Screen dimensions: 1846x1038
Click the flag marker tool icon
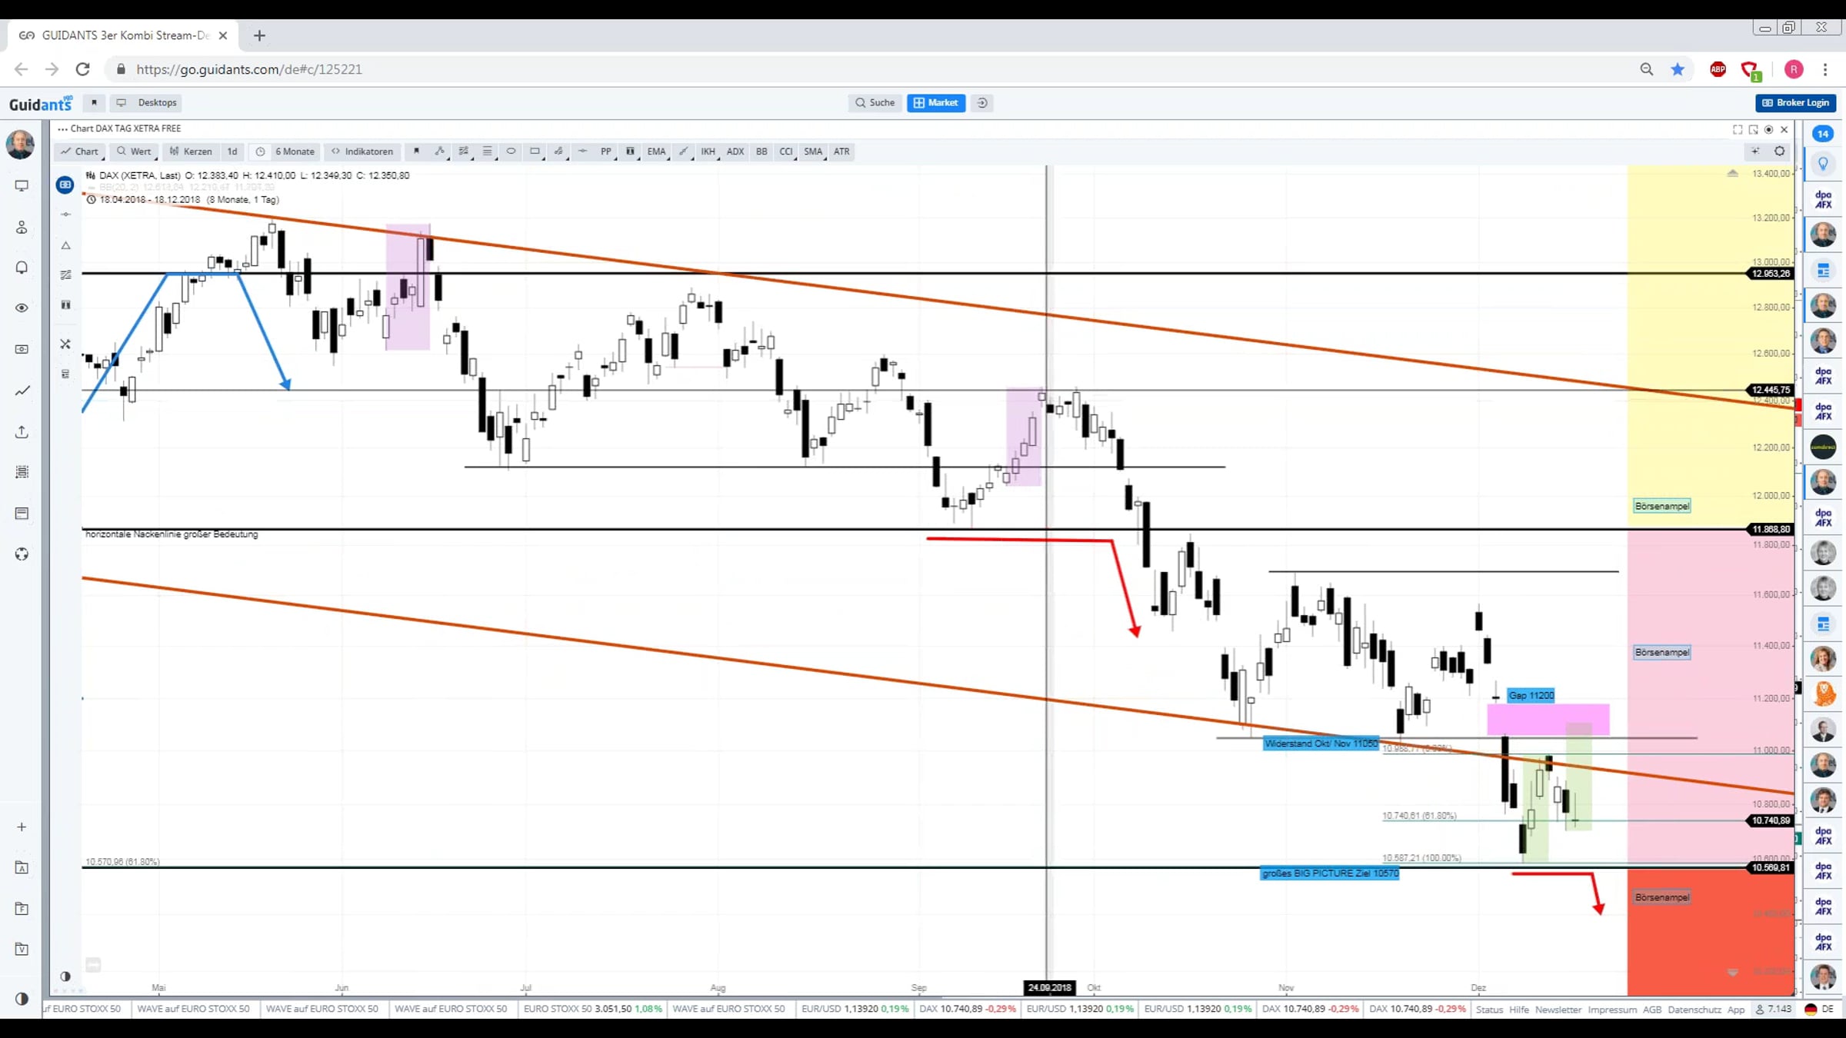(417, 151)
